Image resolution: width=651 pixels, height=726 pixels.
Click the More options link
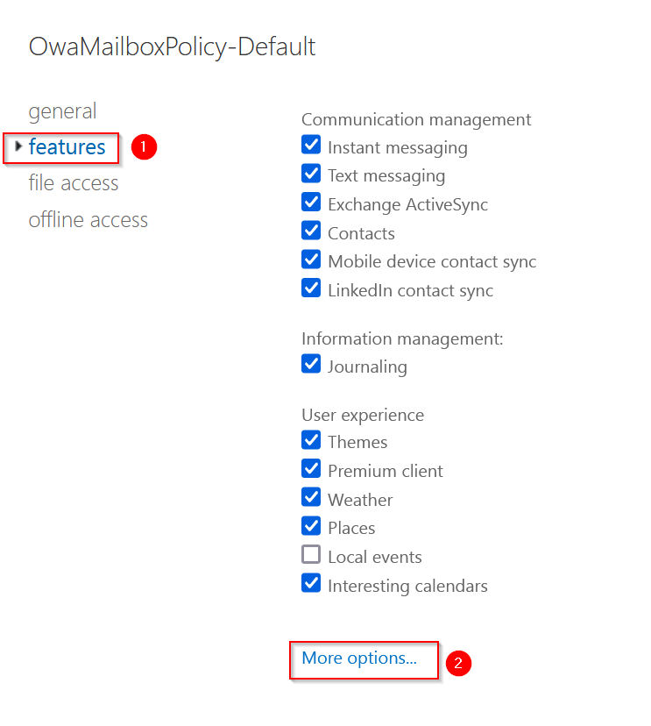coord(359,658)
